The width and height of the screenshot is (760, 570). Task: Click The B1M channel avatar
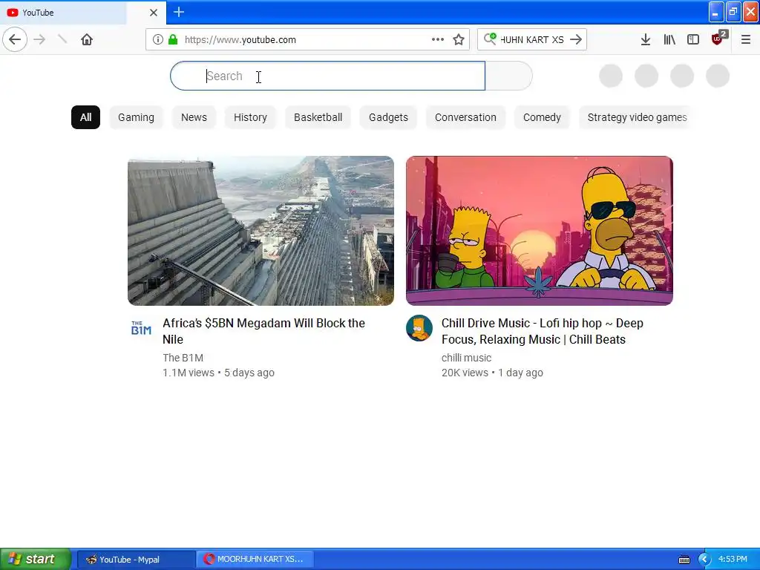(x=141, y=328)
